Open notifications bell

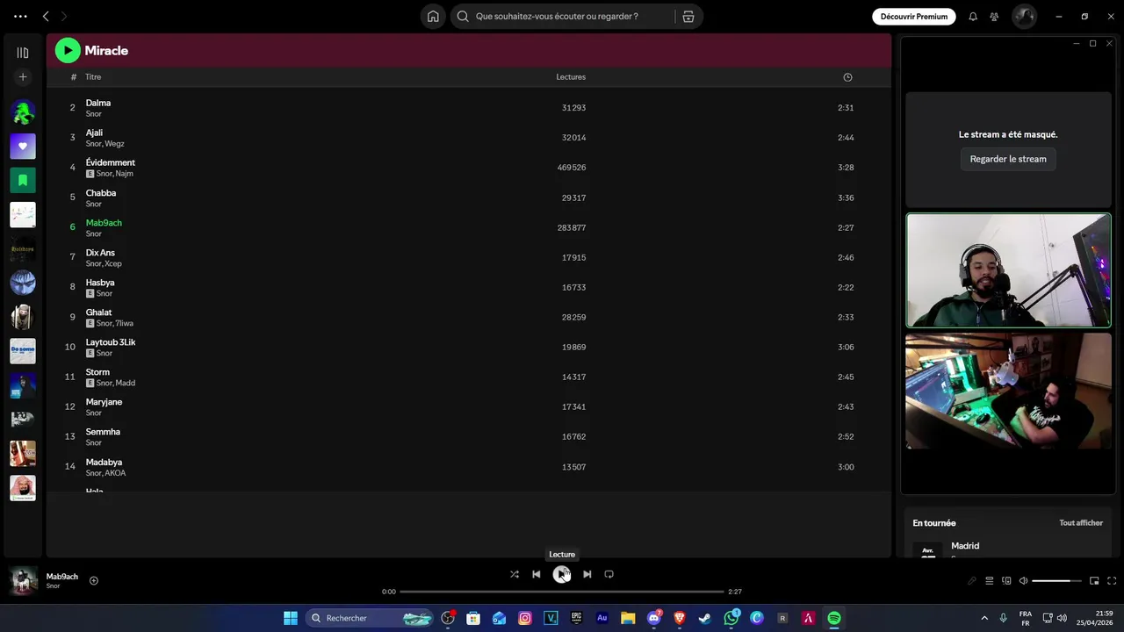coord(973,16)
